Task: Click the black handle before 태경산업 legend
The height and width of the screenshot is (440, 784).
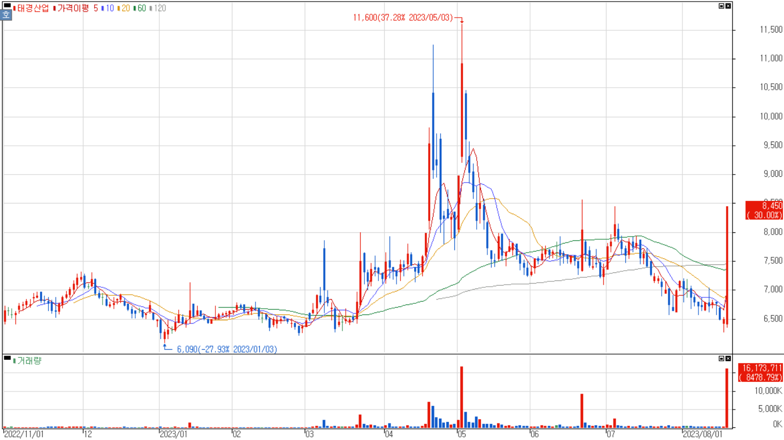Action: point(7,5)
